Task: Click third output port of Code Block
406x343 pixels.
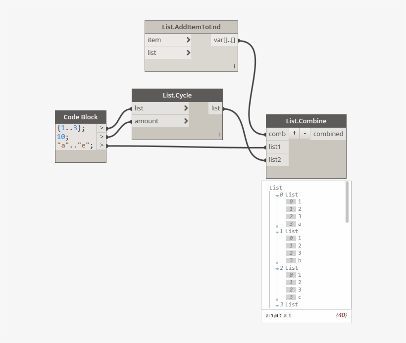Action: (101, 146)
